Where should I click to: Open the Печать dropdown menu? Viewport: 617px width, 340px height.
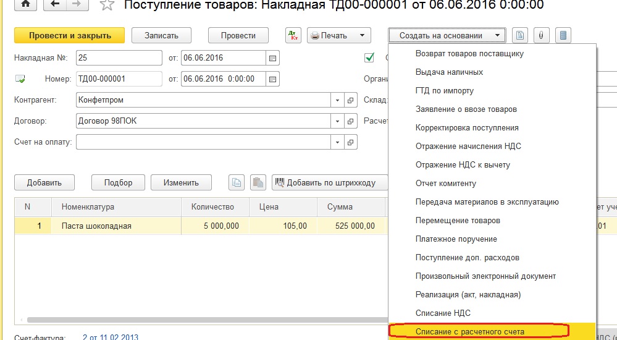[x=339, y=35]
